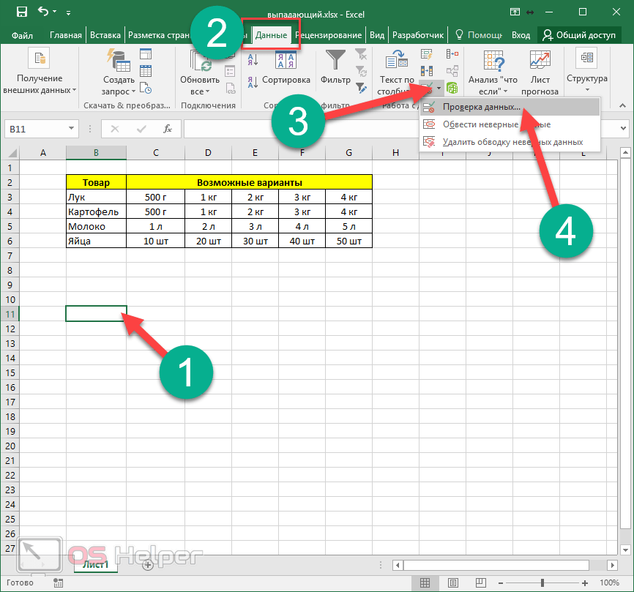The image size is (634, 592).
Task: Click the Sign in (Вход) link
Action: 521,35
